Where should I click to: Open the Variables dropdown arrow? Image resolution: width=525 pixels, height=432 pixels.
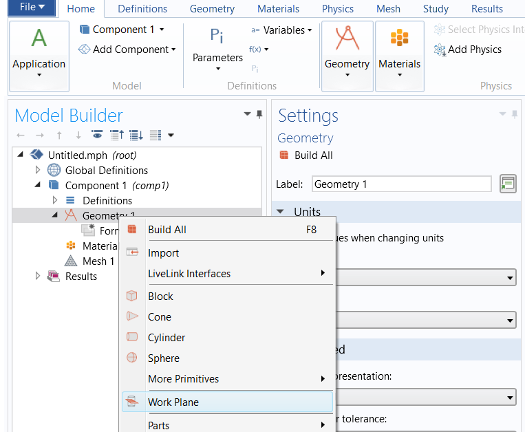[310, 30]
